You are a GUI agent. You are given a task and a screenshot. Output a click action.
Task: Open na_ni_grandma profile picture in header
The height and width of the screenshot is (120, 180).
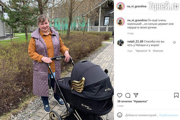click(120, 6)
